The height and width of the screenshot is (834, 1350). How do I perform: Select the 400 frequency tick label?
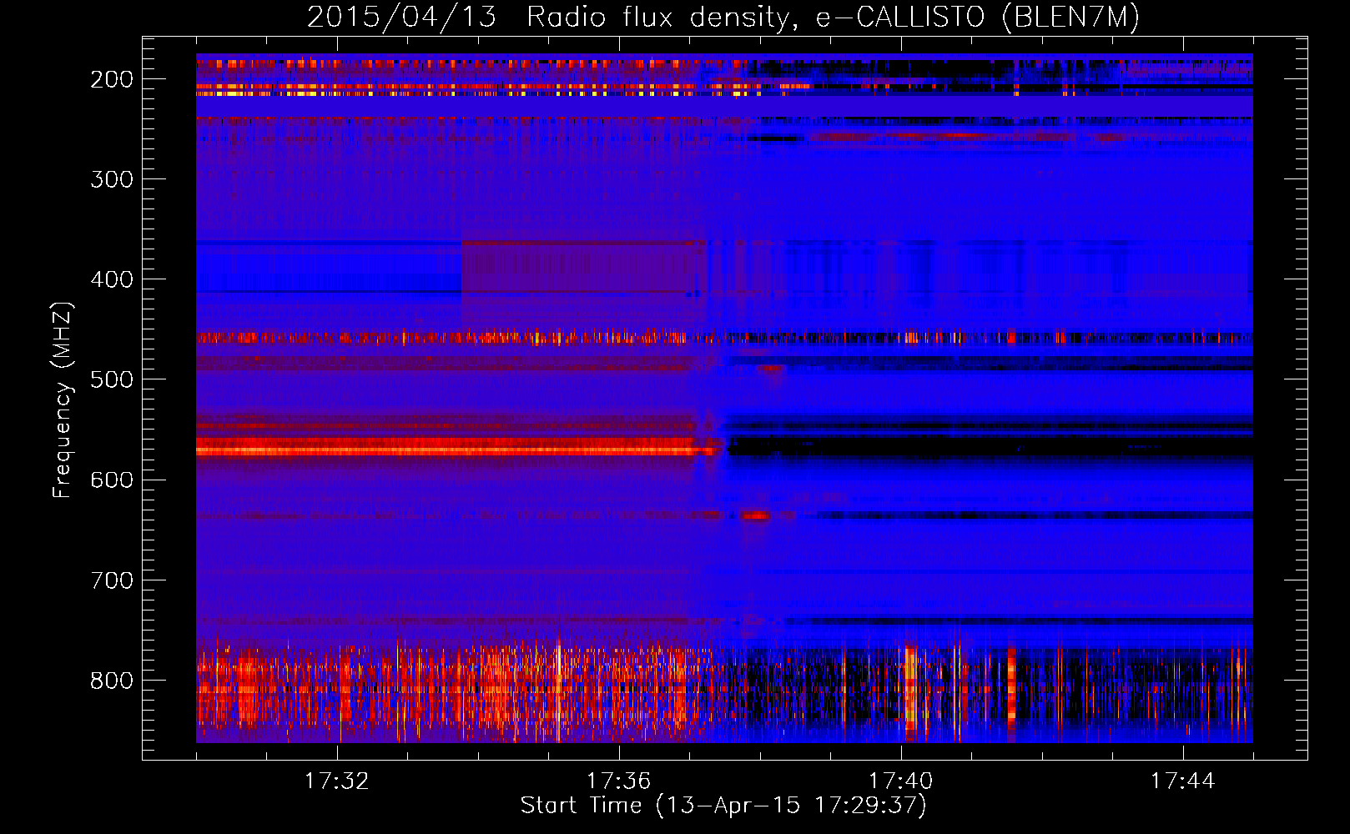coord(112,279)
